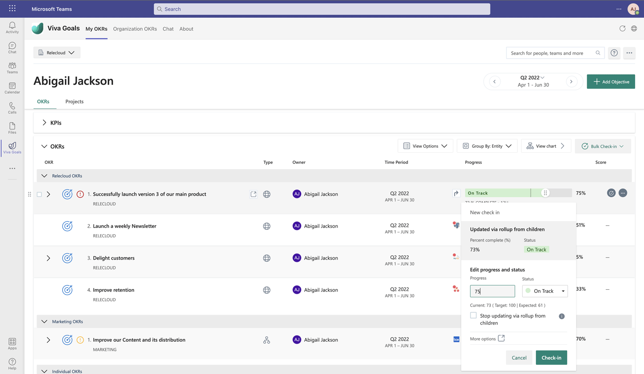Click Search for people, teams and more field

coord(555,53)
